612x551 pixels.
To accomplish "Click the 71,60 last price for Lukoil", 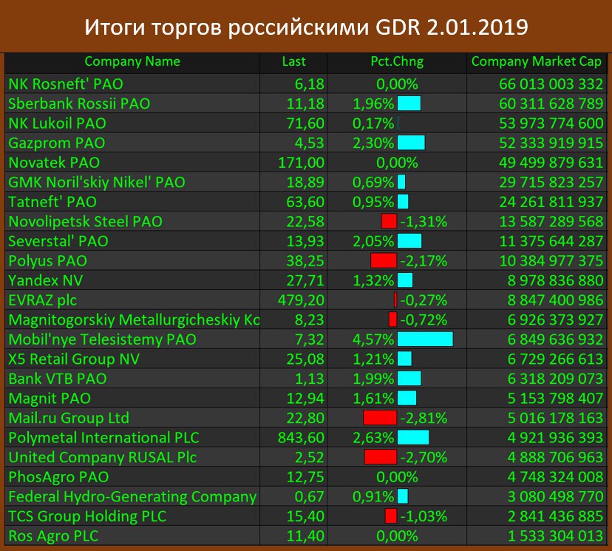I will (x=305, y=124).
